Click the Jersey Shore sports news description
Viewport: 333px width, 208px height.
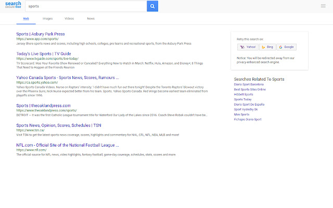[104, 44]
